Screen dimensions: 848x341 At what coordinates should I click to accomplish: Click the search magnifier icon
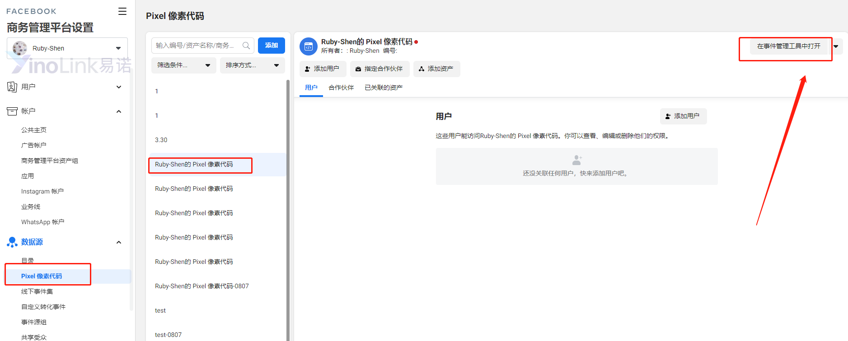tap(246, 46)
